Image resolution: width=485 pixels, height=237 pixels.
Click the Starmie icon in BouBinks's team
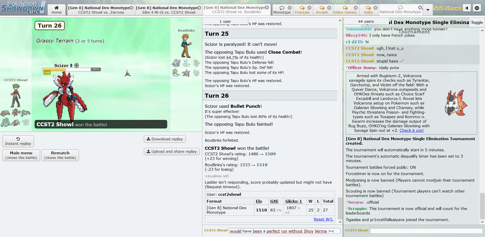186,73
